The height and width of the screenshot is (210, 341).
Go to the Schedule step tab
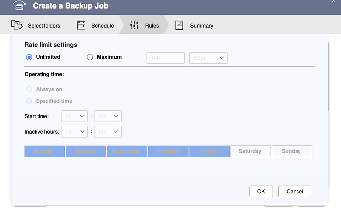coord(102,26)
